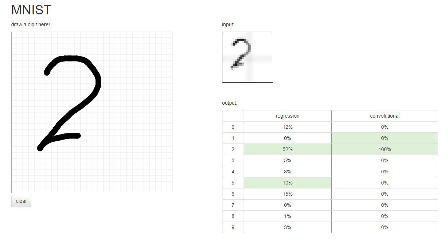Click the input preview thumbnail of digit
This screenshot has width=448, height=246.
point(248,57)
